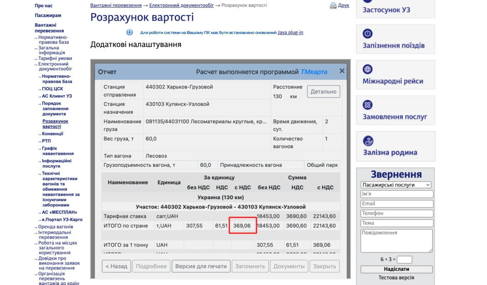Open Загальна інформація sidebar item
Viewport: 487px width, 285px height.
(x=52, y=50)
